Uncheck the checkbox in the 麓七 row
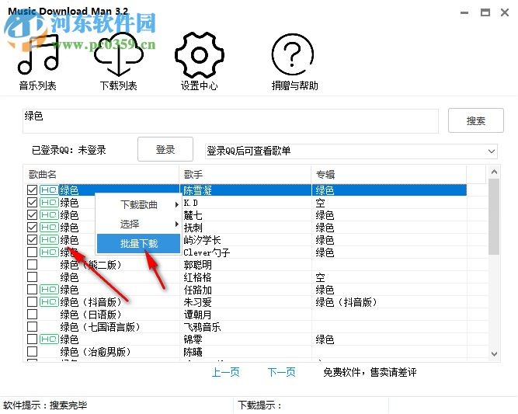The image size is (518, 414). (32, 214)
